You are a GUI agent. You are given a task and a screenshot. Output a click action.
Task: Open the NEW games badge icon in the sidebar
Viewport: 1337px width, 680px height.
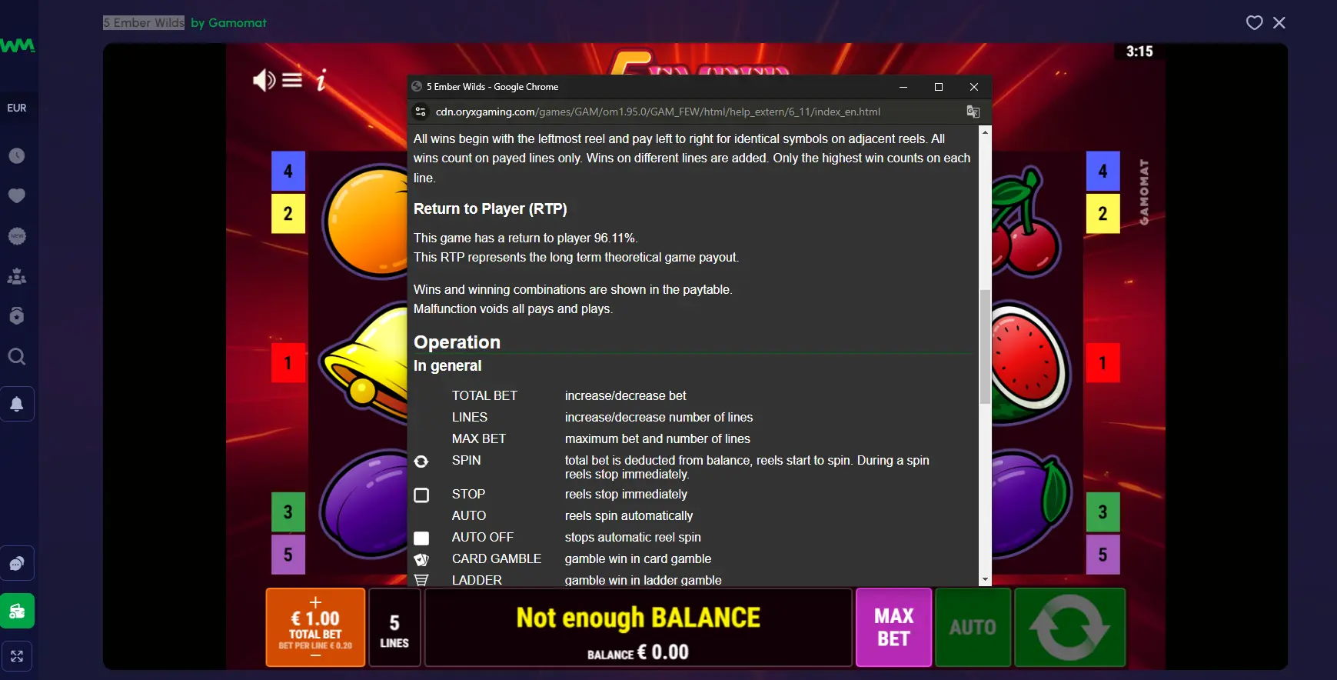pyautogui.click(x=17, y=236)
